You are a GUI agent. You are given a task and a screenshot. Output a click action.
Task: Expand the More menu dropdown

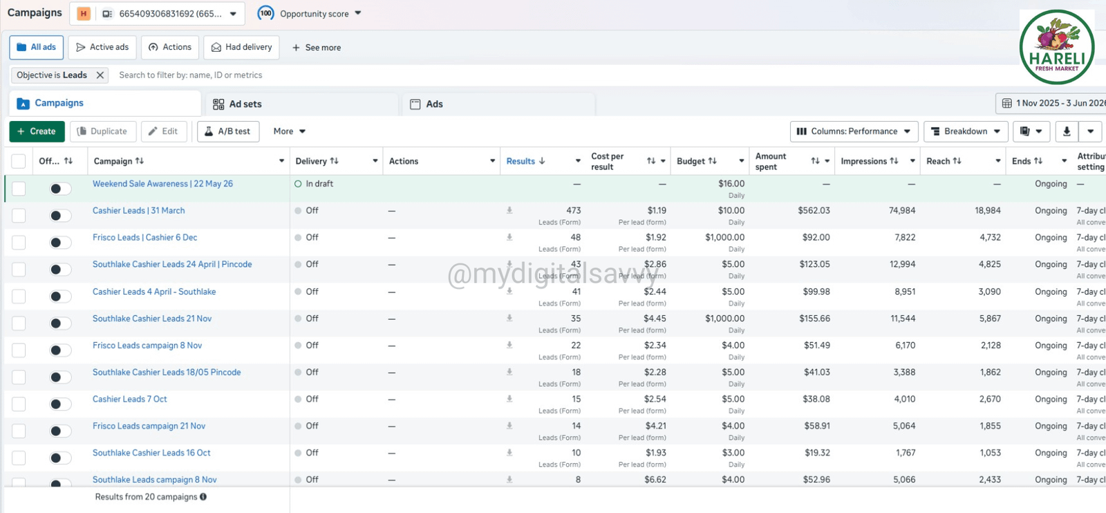point(290,131)
